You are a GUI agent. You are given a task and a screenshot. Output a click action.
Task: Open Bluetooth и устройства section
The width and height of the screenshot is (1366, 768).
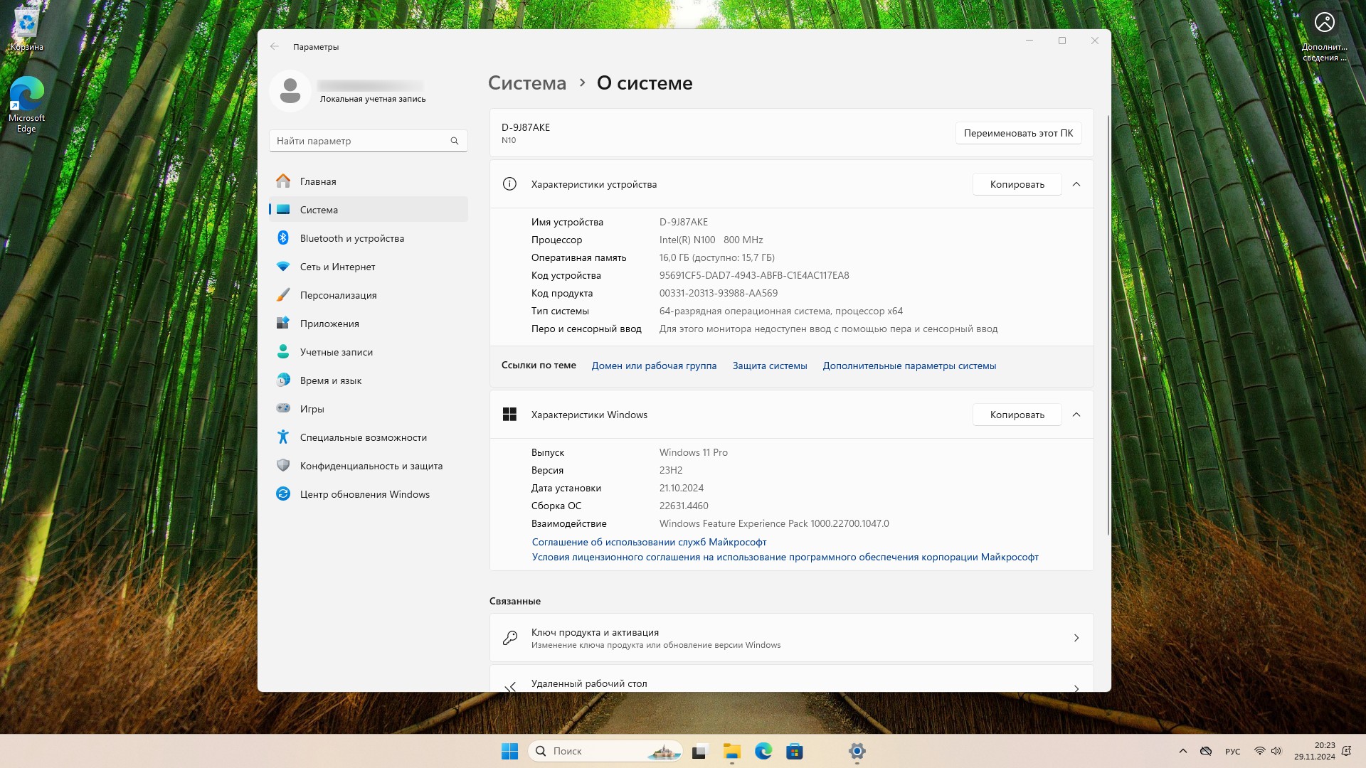351,238
